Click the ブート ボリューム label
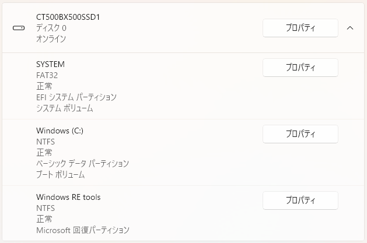367x243 pixels. (x=60, y=175)
